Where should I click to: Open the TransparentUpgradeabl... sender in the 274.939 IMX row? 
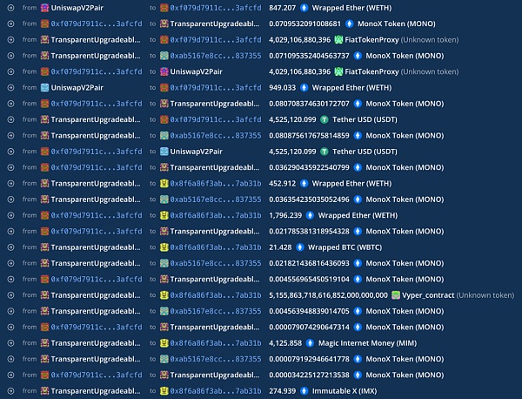[96, 391]
